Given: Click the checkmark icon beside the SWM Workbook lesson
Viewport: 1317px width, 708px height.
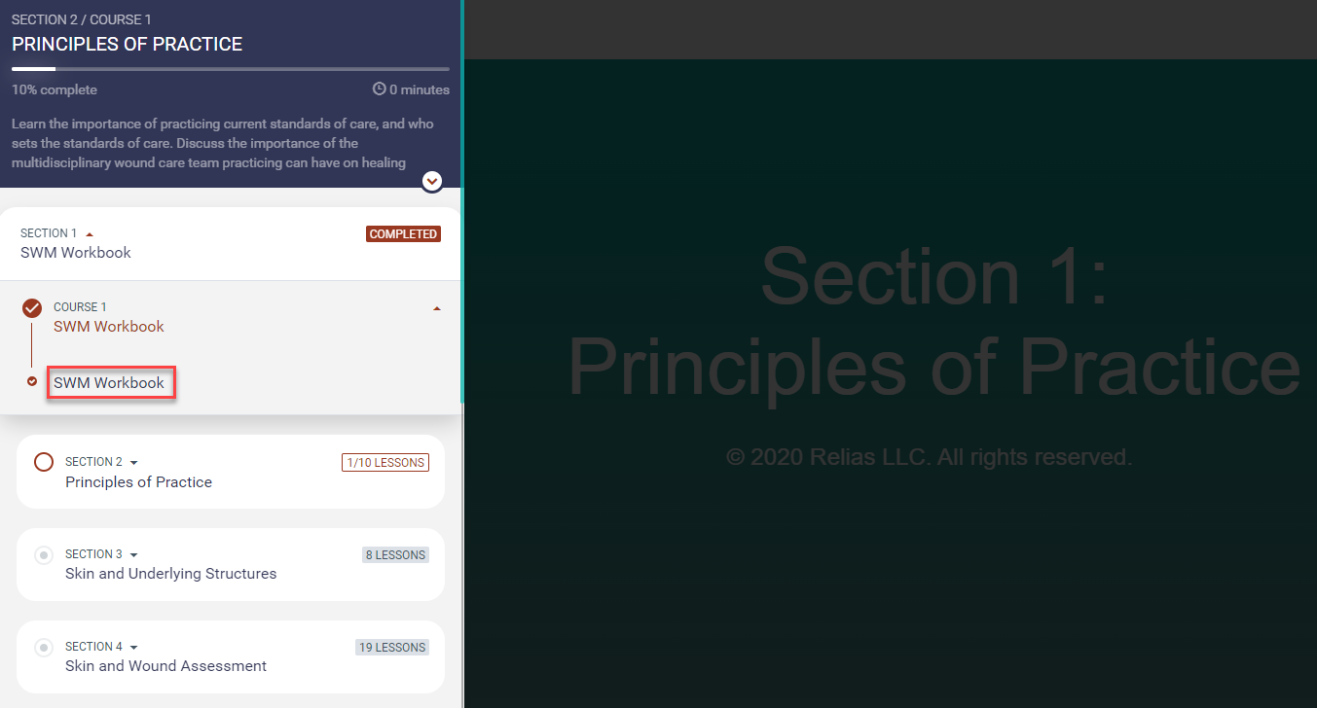Looking at the screenshot, I should 32,381.
